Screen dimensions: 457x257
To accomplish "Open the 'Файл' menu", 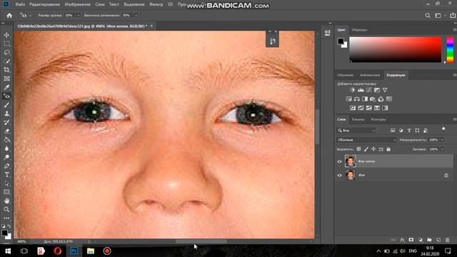I will tap(20, 4).
